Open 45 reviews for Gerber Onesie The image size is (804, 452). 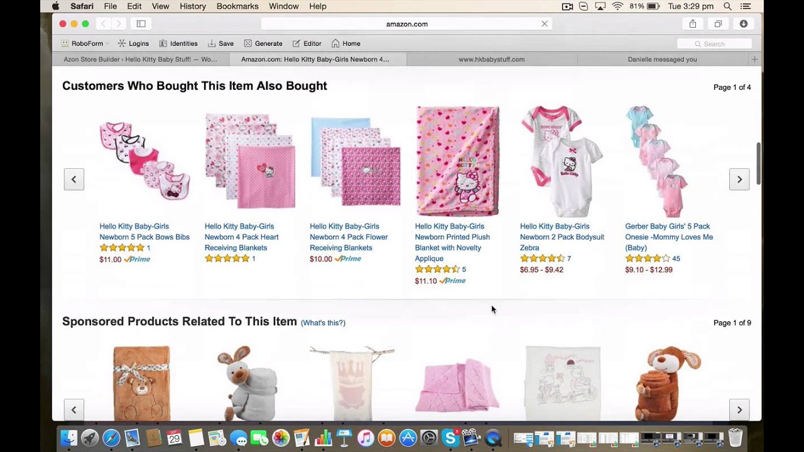[676, 259]
